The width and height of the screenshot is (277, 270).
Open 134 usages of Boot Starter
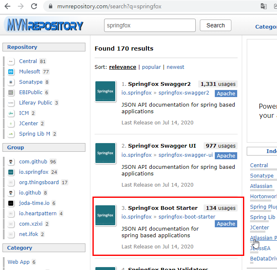(221, 208)
